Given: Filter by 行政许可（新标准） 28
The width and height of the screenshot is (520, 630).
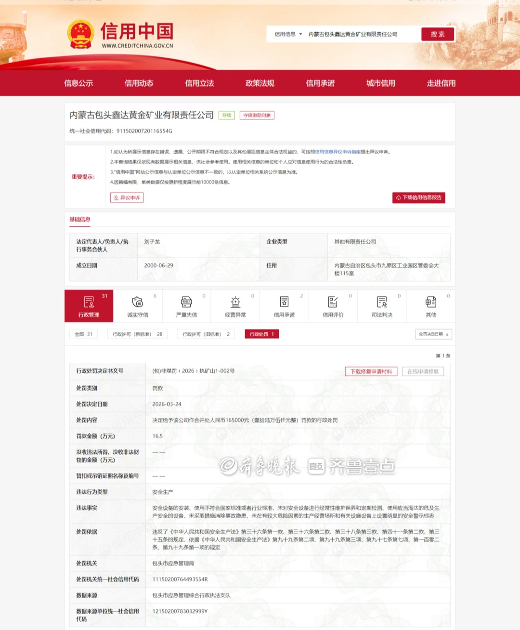Looking at the screenshot, I should point(137,334).
